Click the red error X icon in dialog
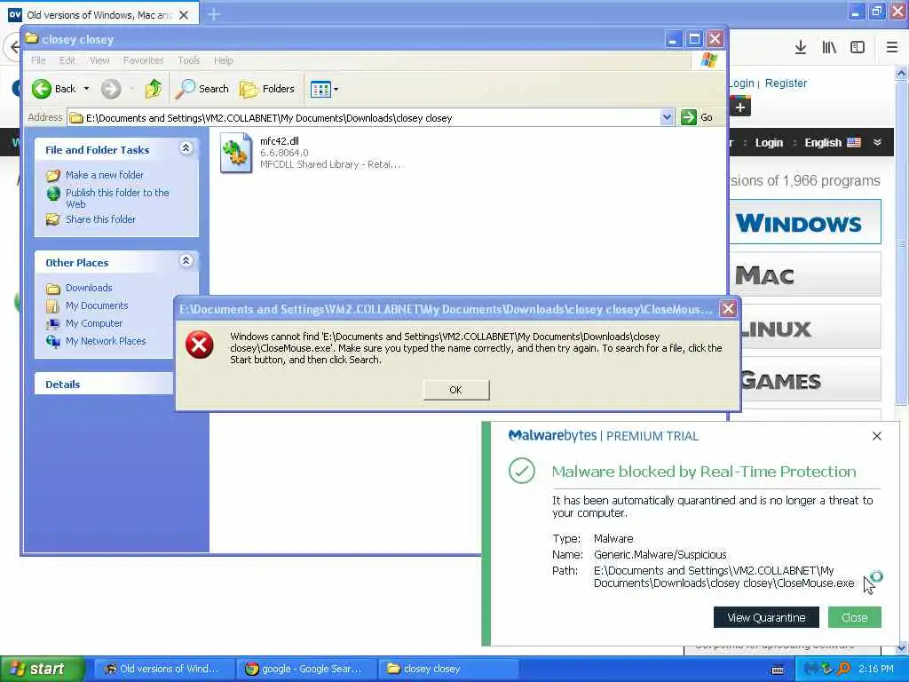The image size is (909, 682). 200,345
